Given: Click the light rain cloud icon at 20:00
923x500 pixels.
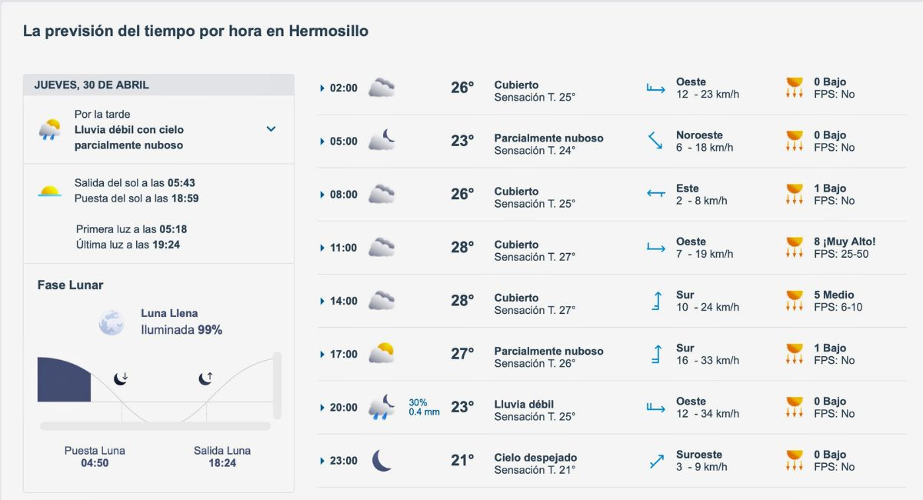Looking at the screenshot, I should (x=381, y=406).
